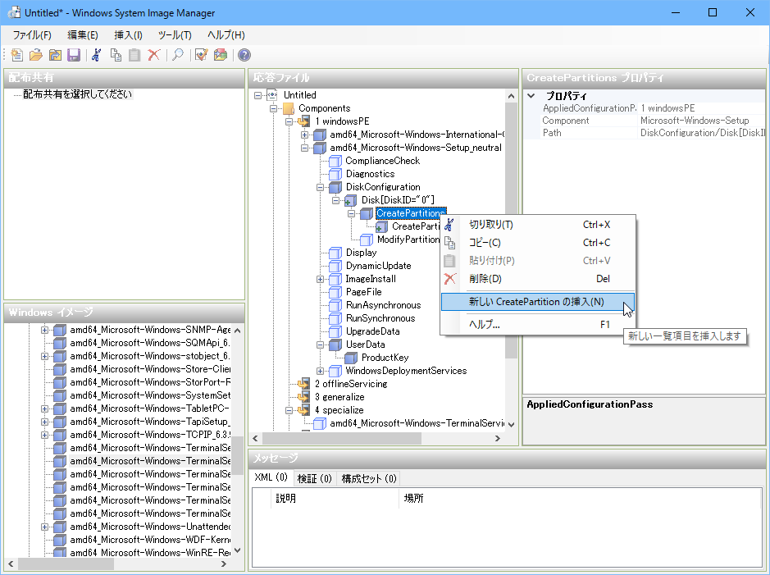This screenshot has height=575, width=770.
Task: Click the 配布共有を選択してください item
Action: tap(78, 94)
